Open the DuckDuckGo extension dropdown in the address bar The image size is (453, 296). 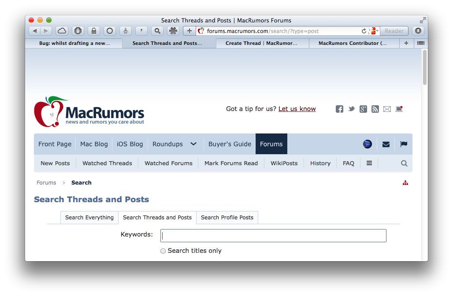point(374,31)
